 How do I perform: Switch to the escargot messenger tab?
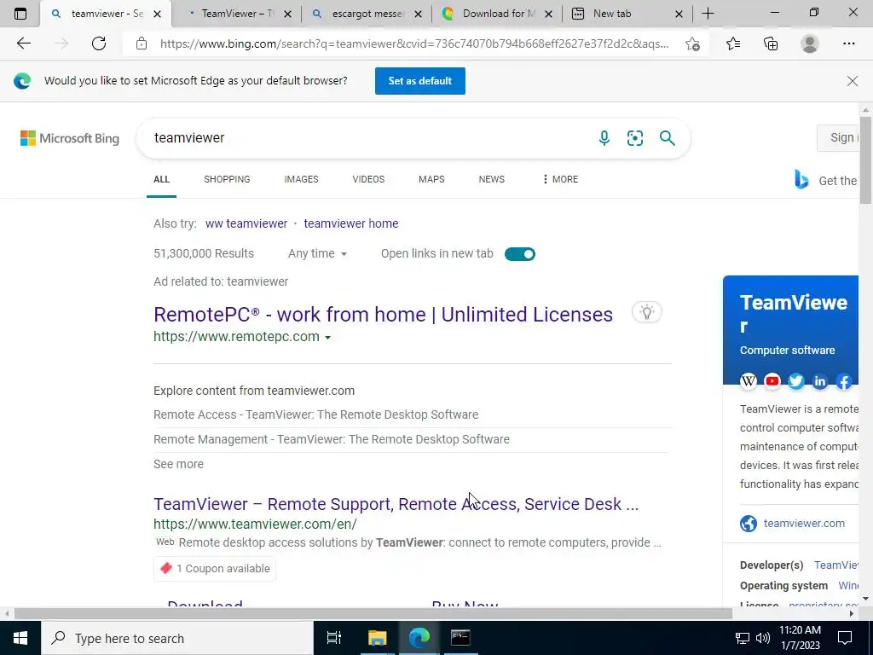tap(366, 14)
